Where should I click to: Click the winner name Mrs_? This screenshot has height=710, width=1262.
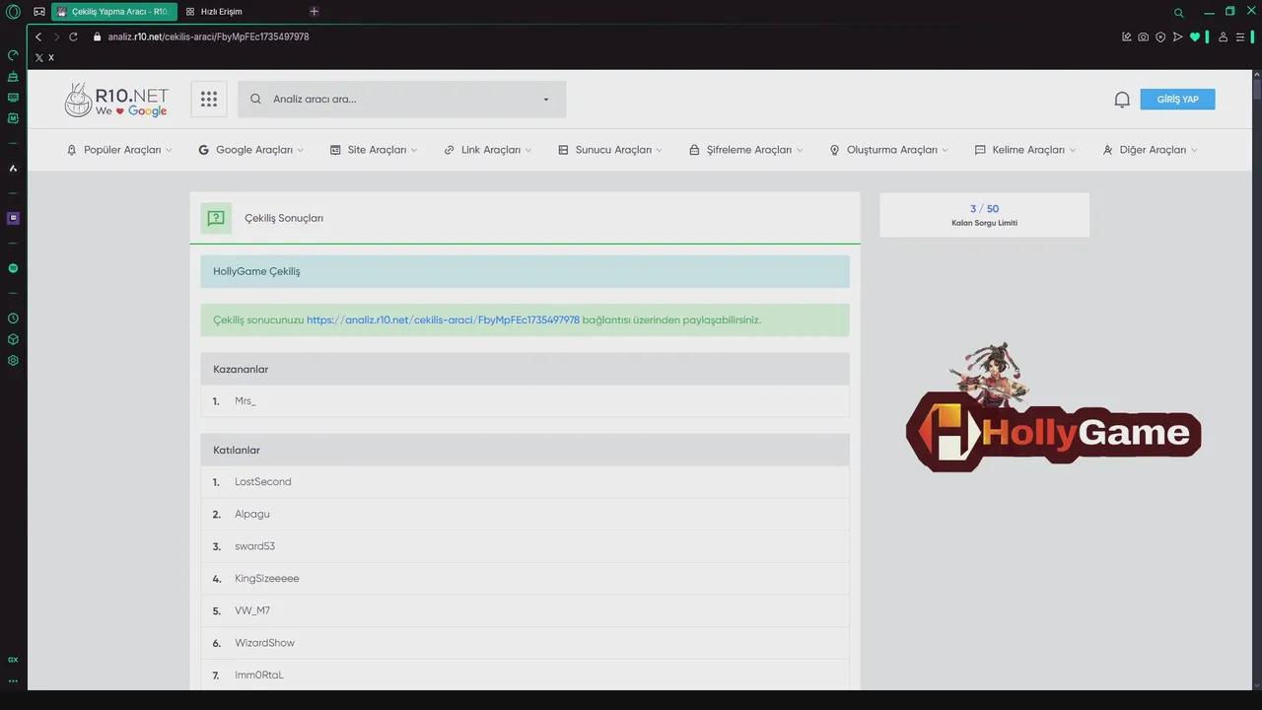[245, 401]
